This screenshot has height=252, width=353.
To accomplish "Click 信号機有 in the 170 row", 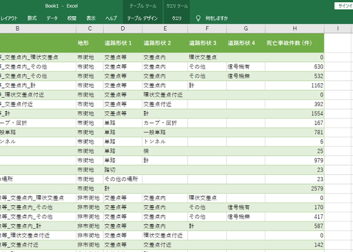I will point(246,207).
